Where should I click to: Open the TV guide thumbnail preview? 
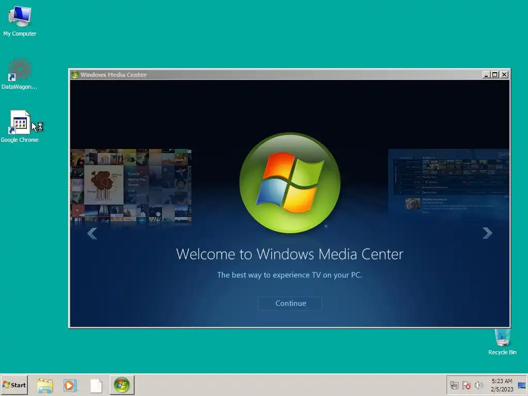[x=449, y=182]
